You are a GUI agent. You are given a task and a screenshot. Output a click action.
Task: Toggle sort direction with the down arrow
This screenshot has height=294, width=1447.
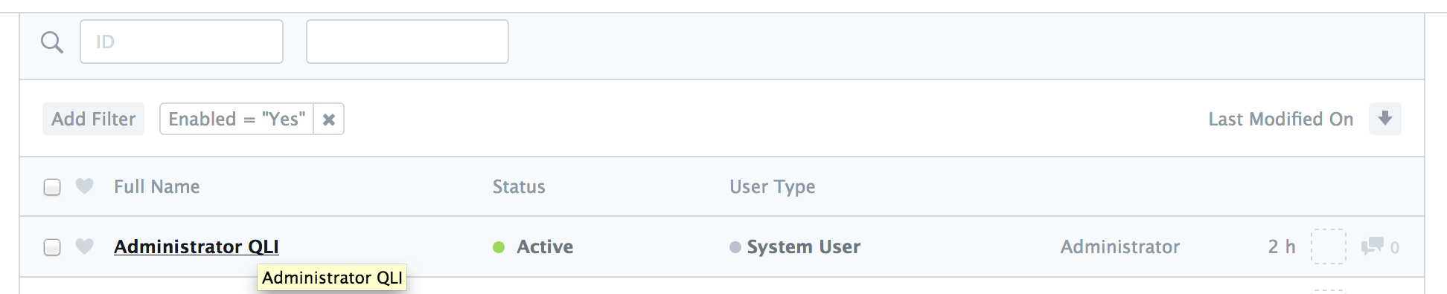(1385, 119)
